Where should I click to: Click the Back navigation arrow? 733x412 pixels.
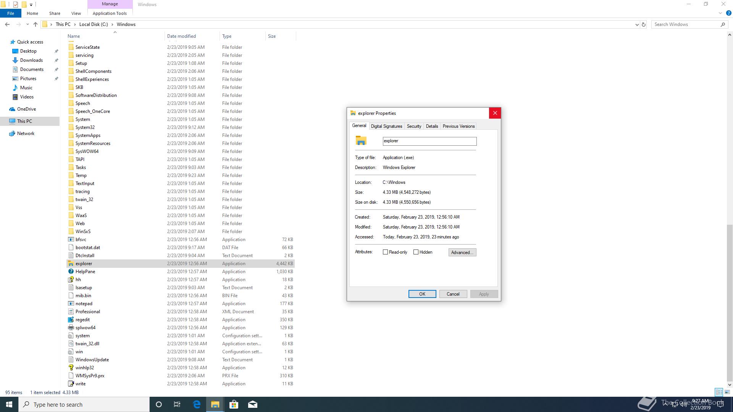[7, 24]
